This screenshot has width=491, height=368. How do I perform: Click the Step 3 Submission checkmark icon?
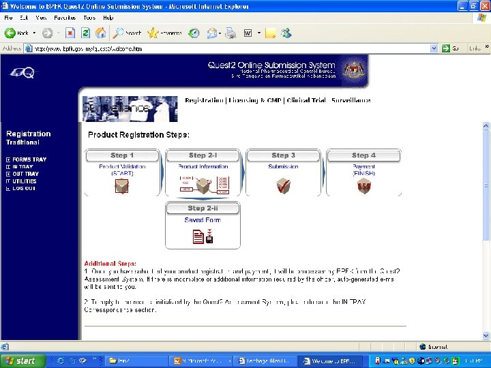click(x=284, y=185)
